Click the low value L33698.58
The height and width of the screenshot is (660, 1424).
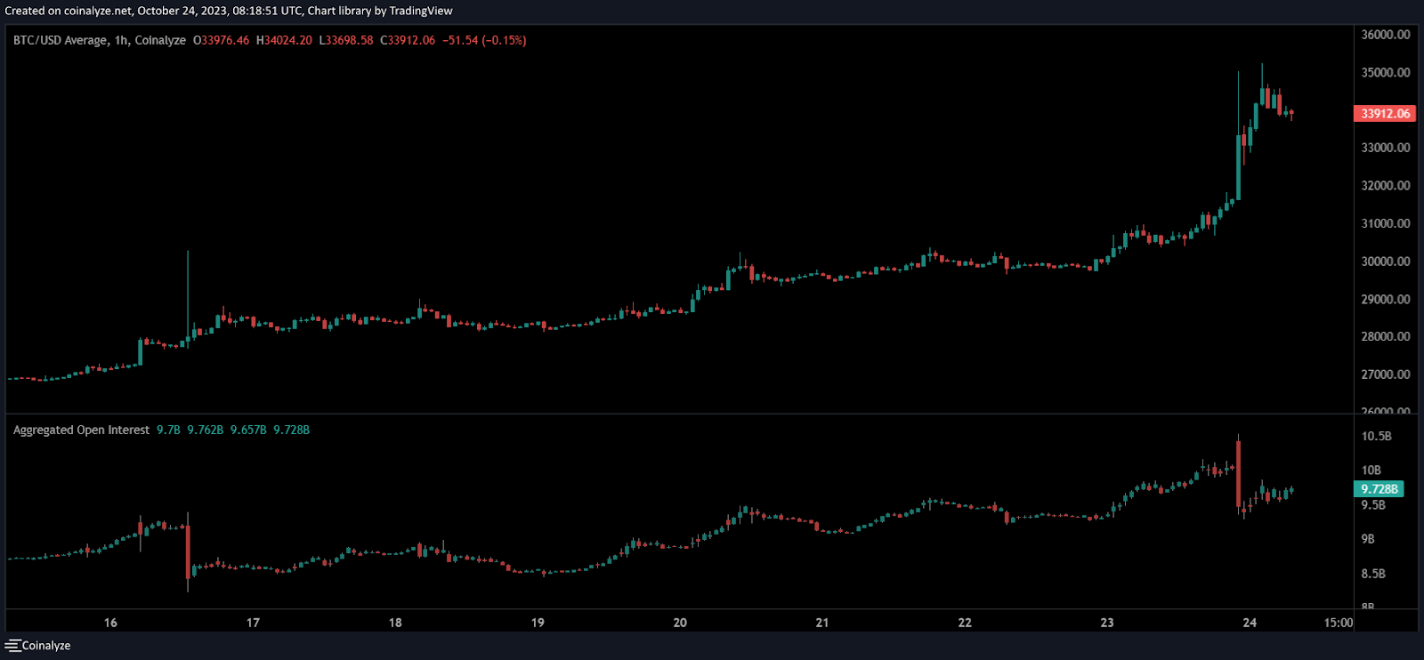tap(346, 40)
